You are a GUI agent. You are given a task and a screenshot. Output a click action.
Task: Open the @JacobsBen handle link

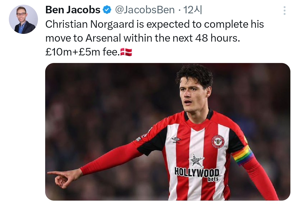point(145,10)
